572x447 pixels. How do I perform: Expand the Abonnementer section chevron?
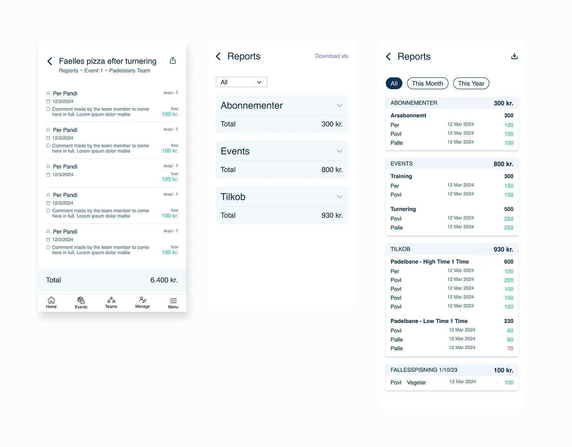pos(340,106)
